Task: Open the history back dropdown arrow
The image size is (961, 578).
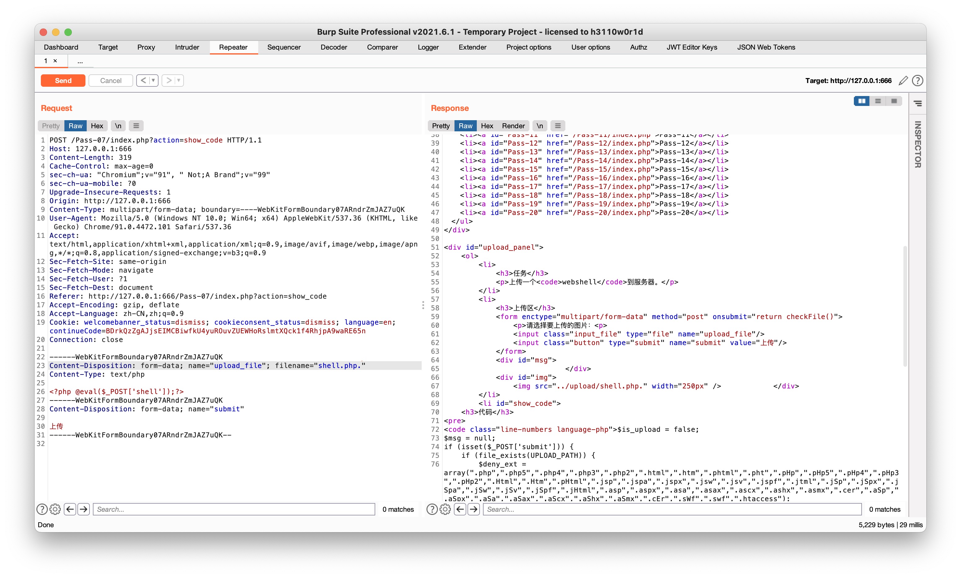Action: pyautogui.click(x=153, y=81)
